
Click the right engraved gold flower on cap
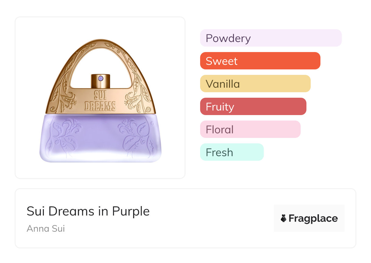pyautogui.click(x=133, y=99)
